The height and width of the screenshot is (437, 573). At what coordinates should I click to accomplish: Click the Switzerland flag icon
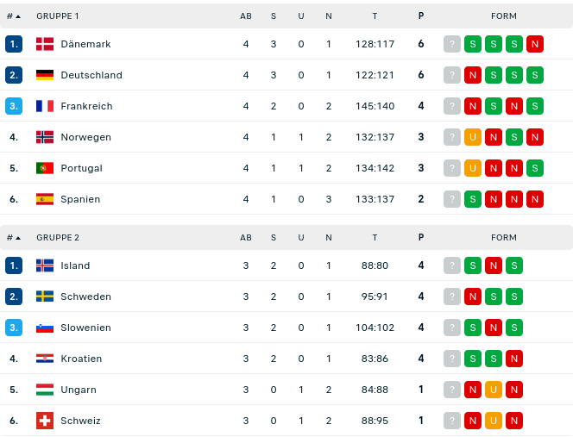click(x=45, y=421)
